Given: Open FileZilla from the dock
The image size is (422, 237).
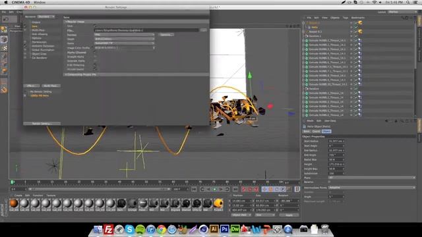Looking at the screenshot, I should [108, 230].
